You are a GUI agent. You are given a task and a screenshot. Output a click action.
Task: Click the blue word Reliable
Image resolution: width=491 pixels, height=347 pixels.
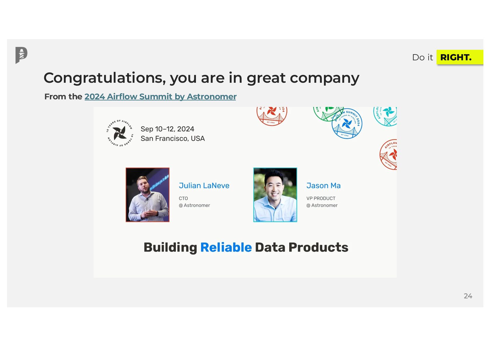coord(226,247)
